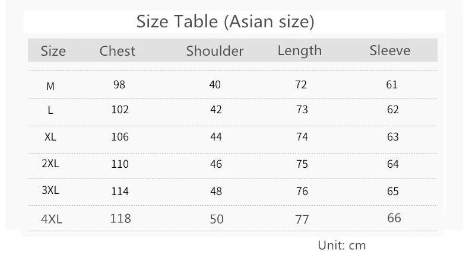Screen dimensions: 469x268
Task: Click shoulder value 44 in XL row
Action: [x=216, y=137]
